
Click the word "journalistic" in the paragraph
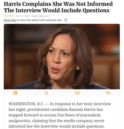click(x=91, y=115)
